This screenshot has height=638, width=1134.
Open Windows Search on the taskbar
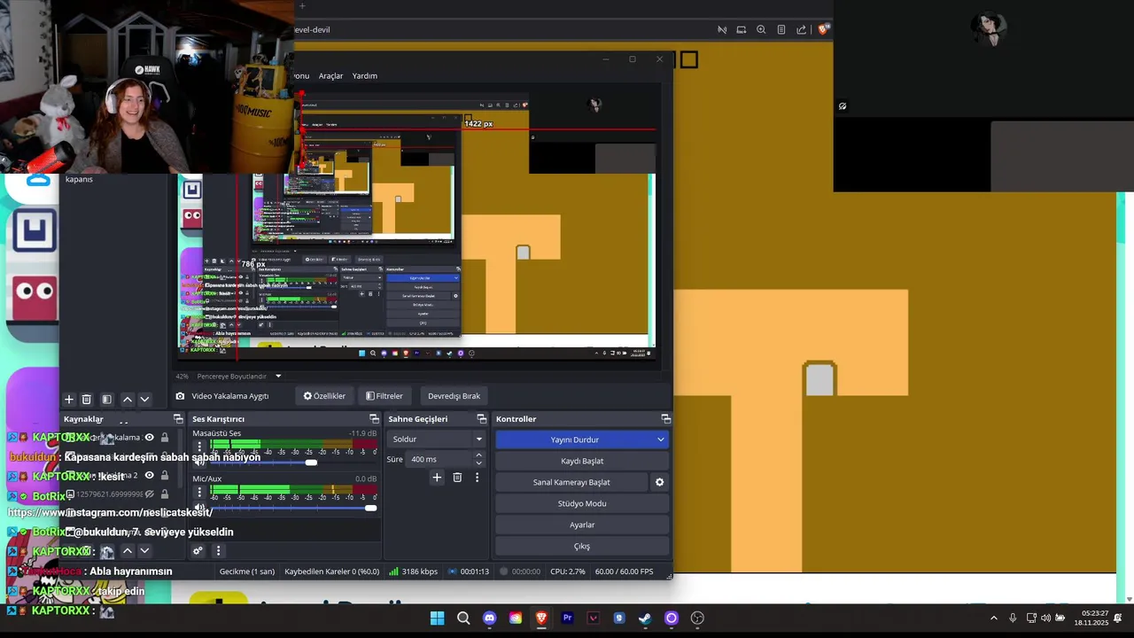(x=462, y=618)
